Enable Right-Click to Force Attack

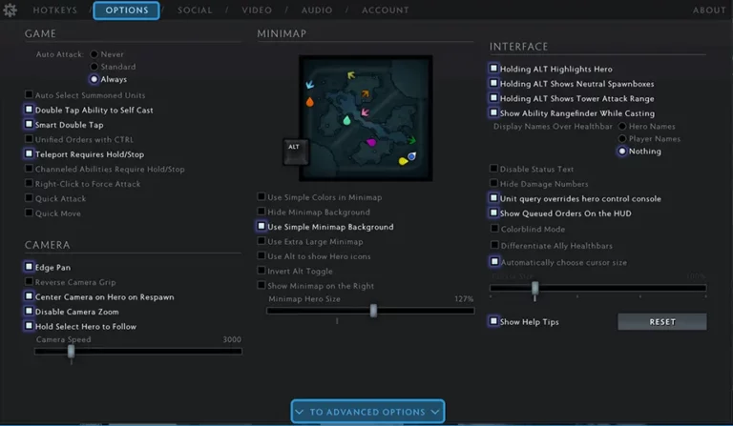tap(29, 183)
